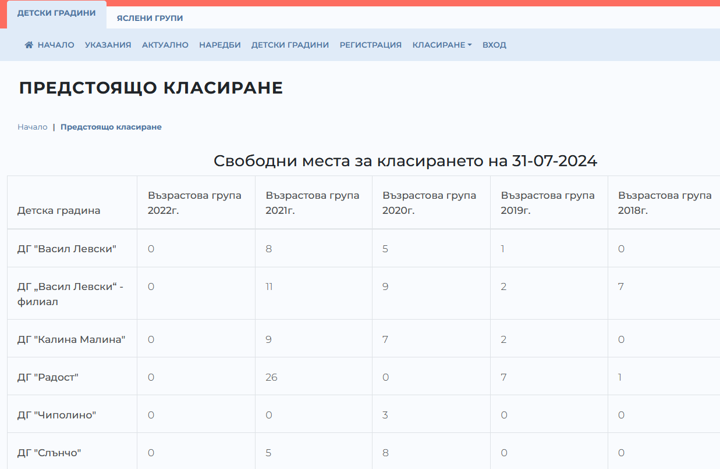Click the ВХОД login link

[x=494, y=45]
